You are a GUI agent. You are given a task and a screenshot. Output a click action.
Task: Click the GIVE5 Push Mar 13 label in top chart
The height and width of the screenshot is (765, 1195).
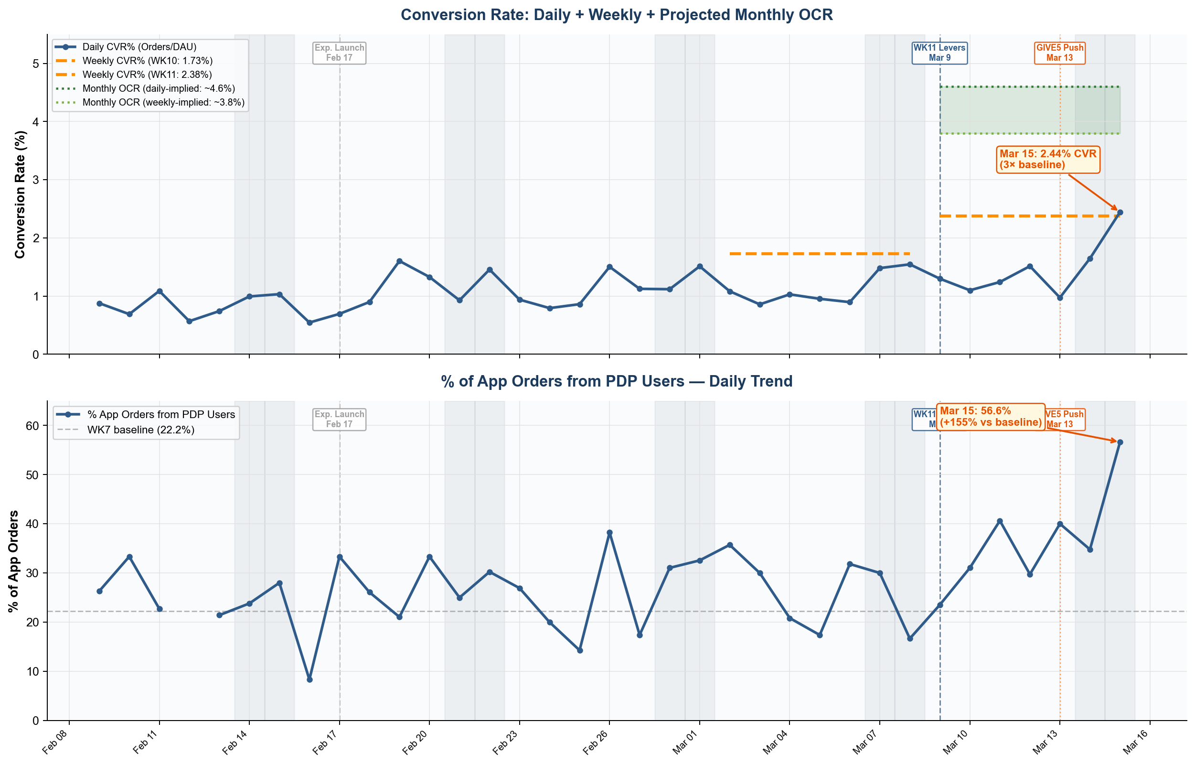pos(1059,53)
